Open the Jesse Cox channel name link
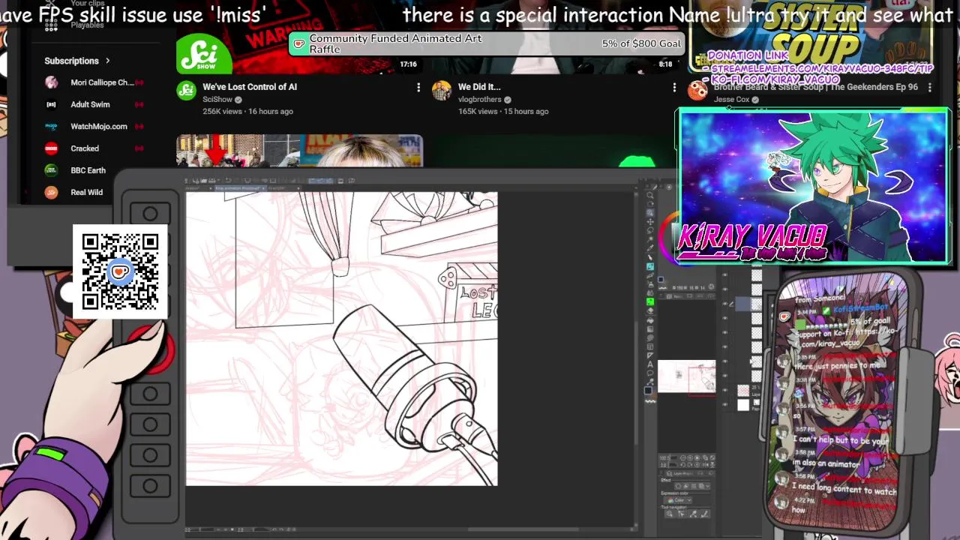960x540 pixels. point(731,100)
